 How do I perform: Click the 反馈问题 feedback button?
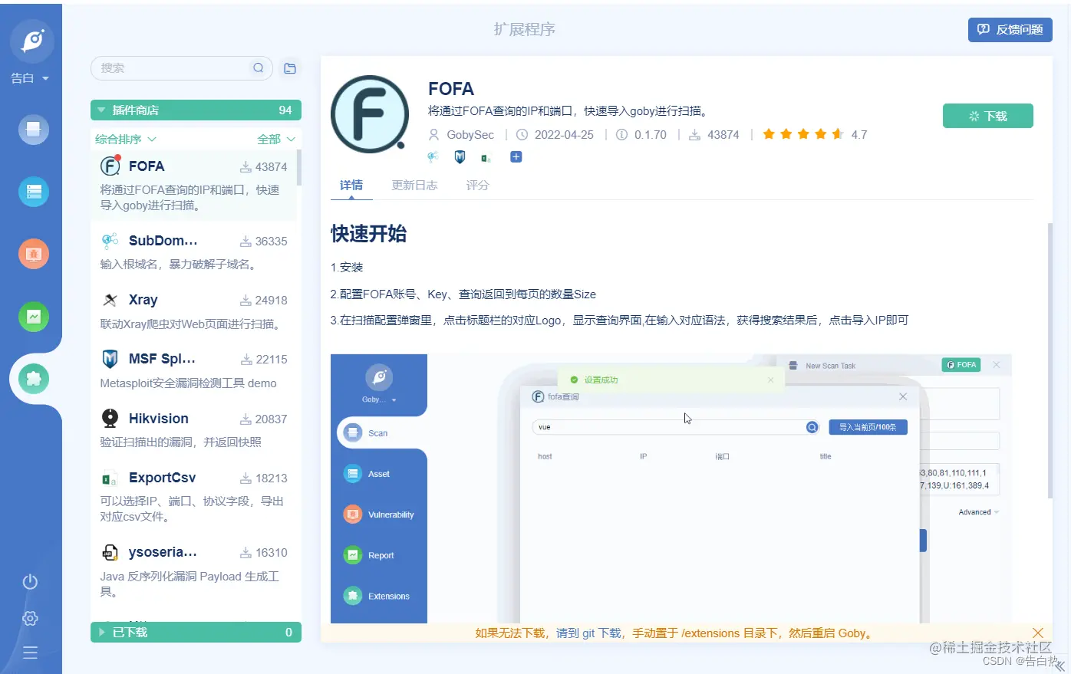[1010, 29]
